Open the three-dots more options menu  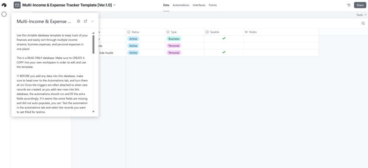[x=93, y=21]
